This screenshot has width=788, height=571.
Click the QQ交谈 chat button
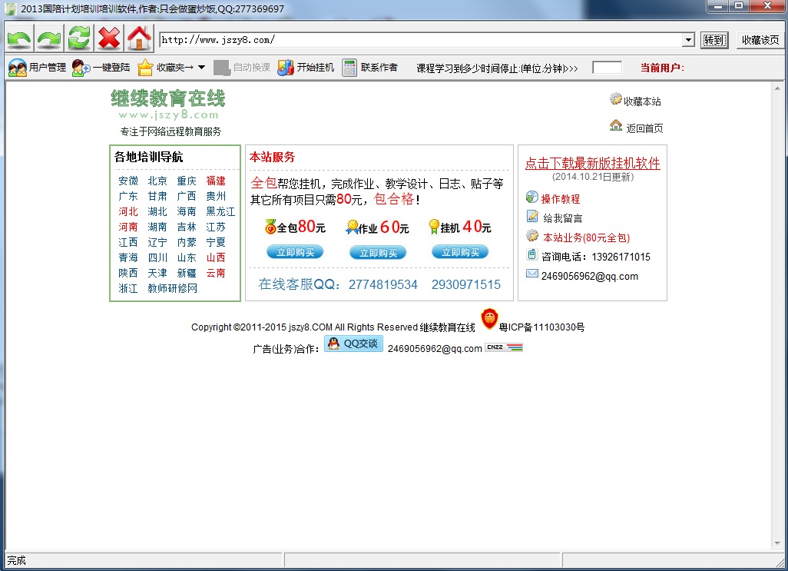pyautogui.click(x=354, y=344)
